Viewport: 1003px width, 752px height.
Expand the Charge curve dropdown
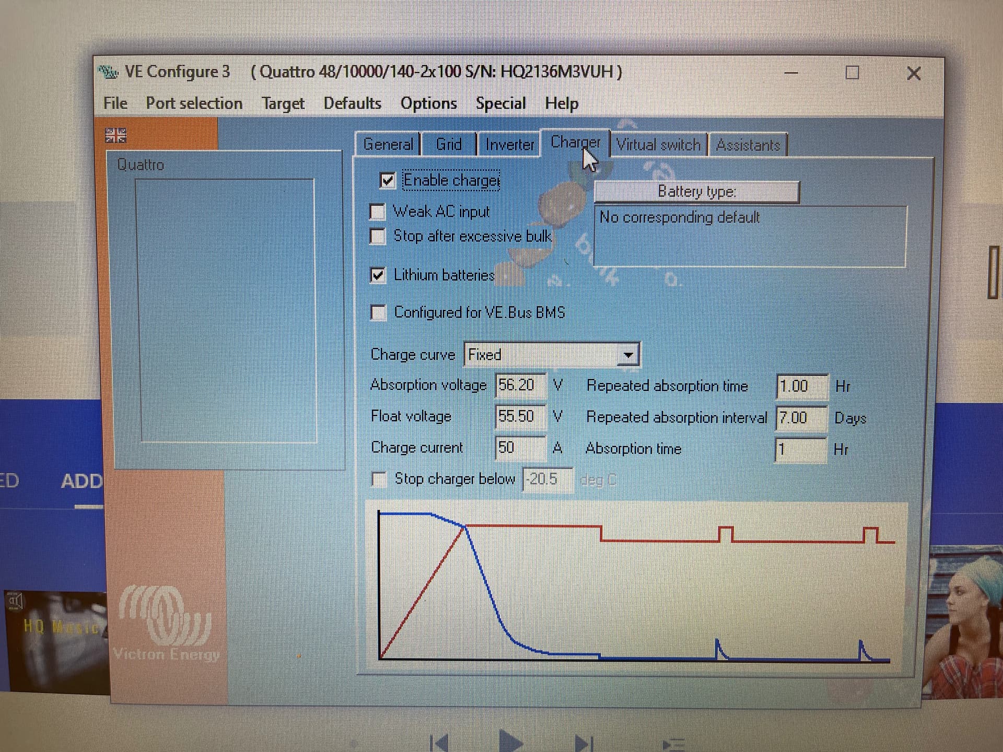[628, 355]
